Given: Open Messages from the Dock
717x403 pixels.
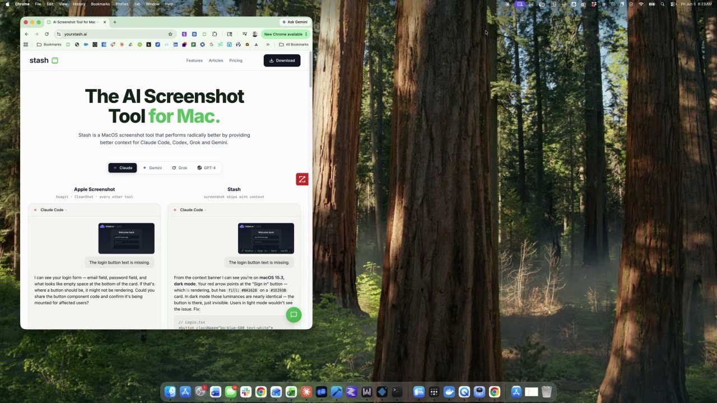Looking at the screenshot, I should click(x=231, y=392).
